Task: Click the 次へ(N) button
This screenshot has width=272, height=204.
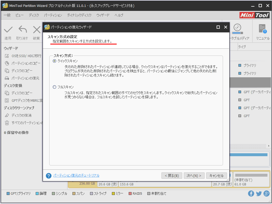Action: 194,176
